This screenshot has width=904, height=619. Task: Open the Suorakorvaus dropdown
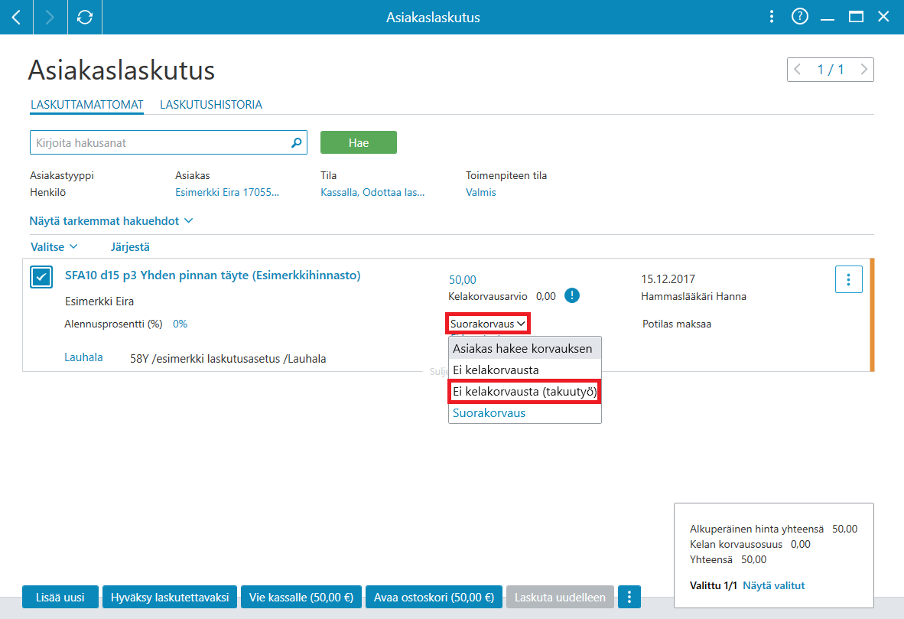pos(488,324)
